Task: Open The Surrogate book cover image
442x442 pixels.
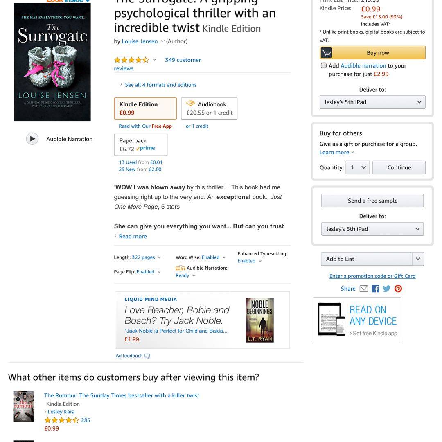Action: 52,62
